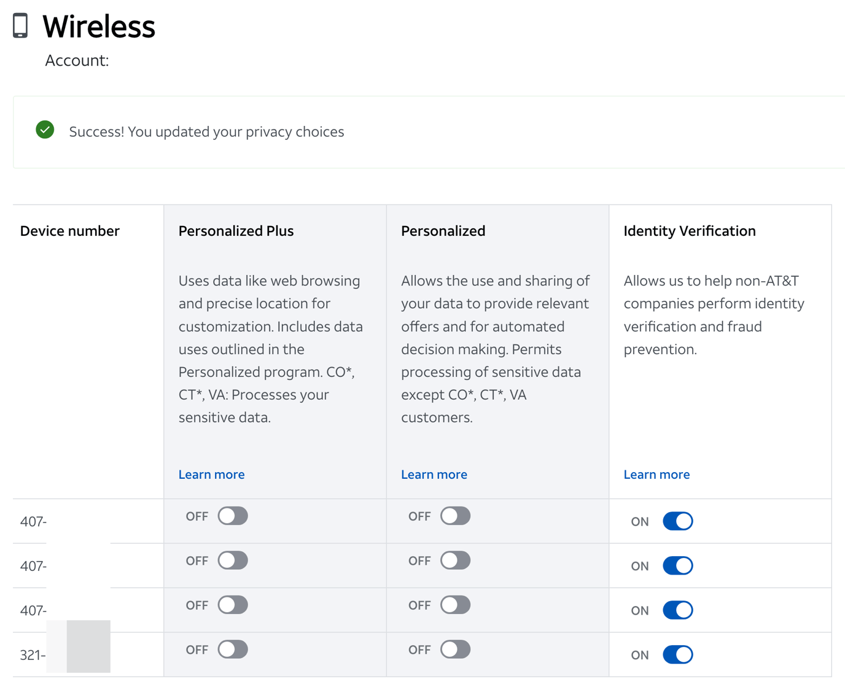Screen dimensions: 845x687
Task: Disable Identity Verification for first 407 device
Action: (x=677, y=521)
